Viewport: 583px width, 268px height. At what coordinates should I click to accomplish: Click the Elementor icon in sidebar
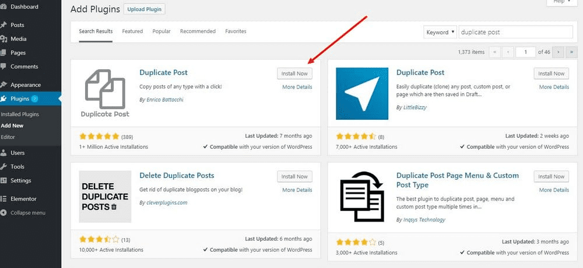pyautogui.click(x=3, y=199)
